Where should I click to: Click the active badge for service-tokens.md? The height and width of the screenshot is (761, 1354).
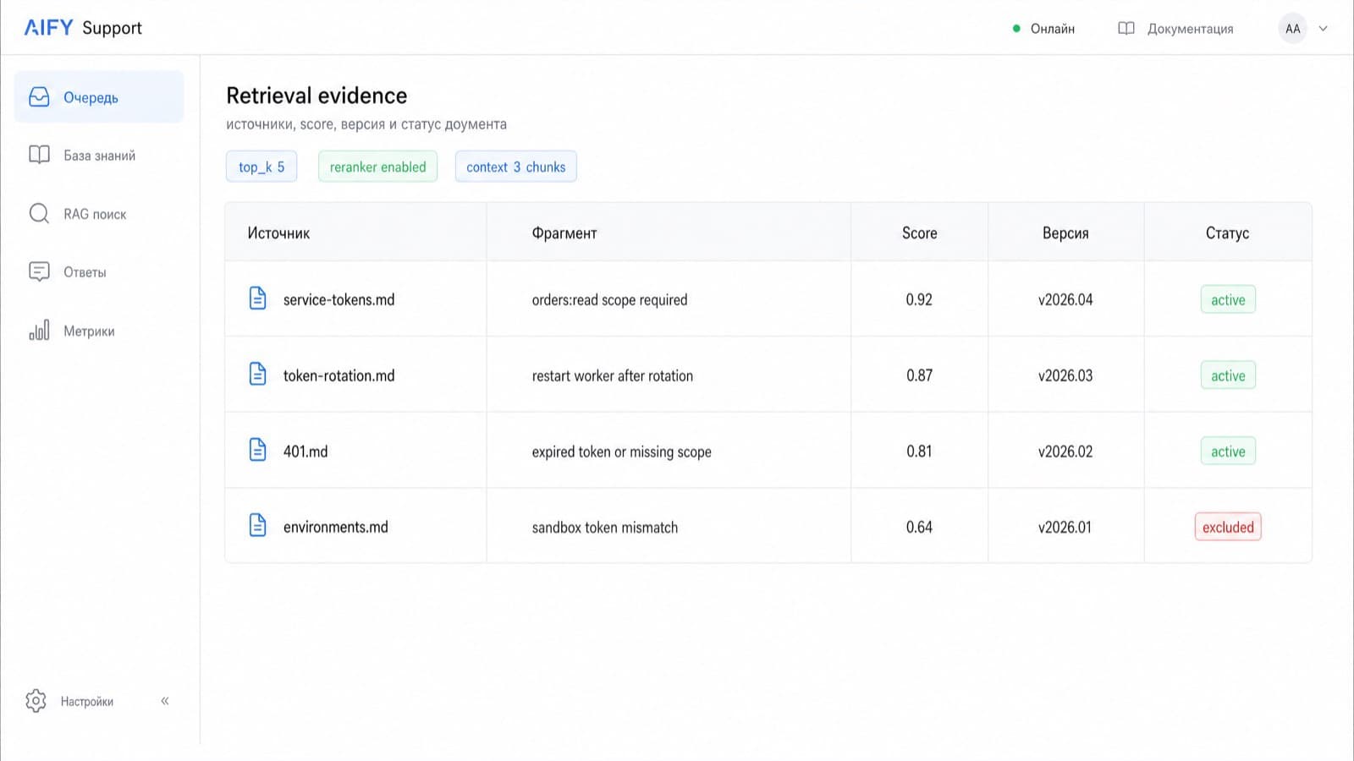pos(1228,299)
